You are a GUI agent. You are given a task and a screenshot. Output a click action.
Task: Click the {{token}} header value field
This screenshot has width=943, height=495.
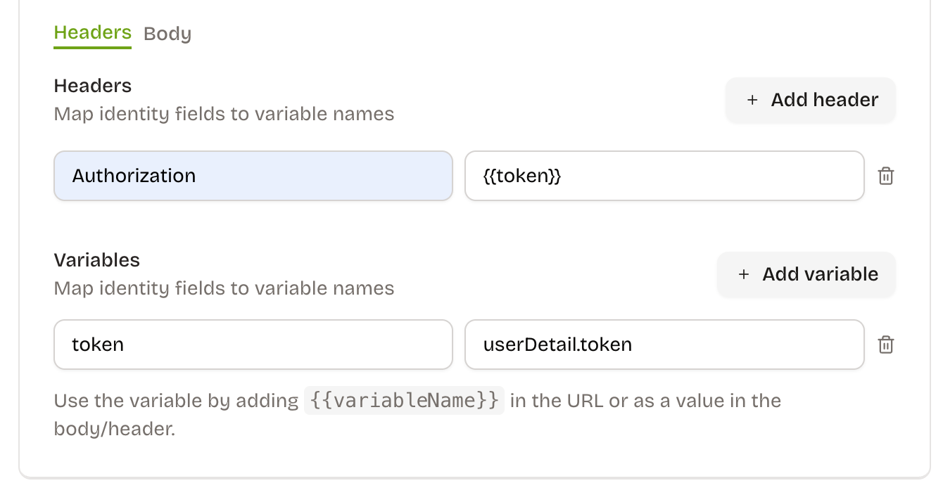coord(664,176)
